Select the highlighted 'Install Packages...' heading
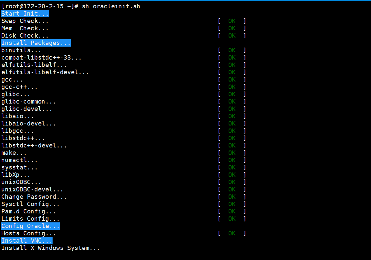This screenshot has width=371, height=260. coord(36,43)
